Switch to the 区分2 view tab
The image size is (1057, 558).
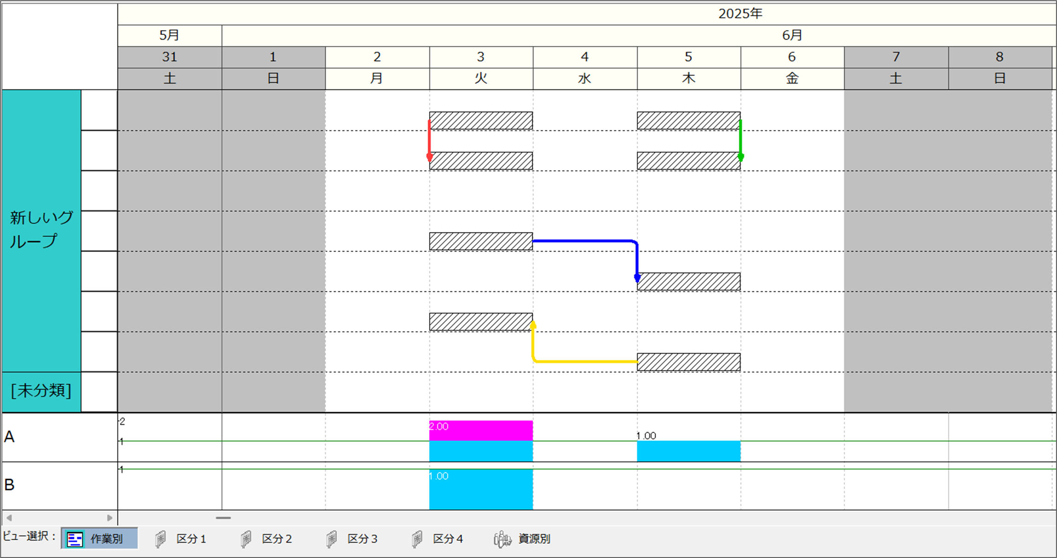pyautogui.click(x=276, y=539)
